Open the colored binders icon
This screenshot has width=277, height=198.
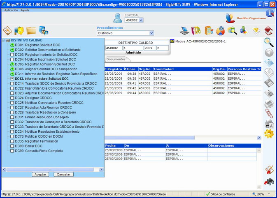click(x=196, y=30)
